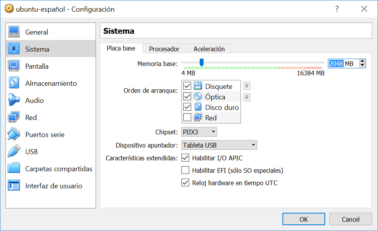378x231 pixels.
Task: Click the USB device icon
Action: (x=14, y=151)
